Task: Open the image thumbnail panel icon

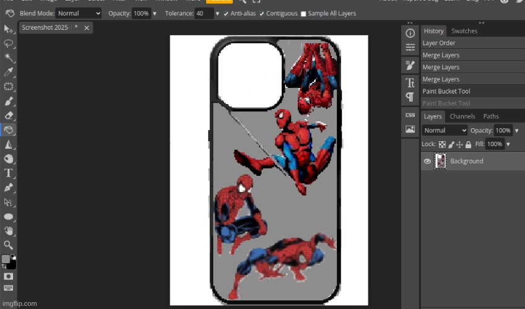Action: (x=410, y=129)
